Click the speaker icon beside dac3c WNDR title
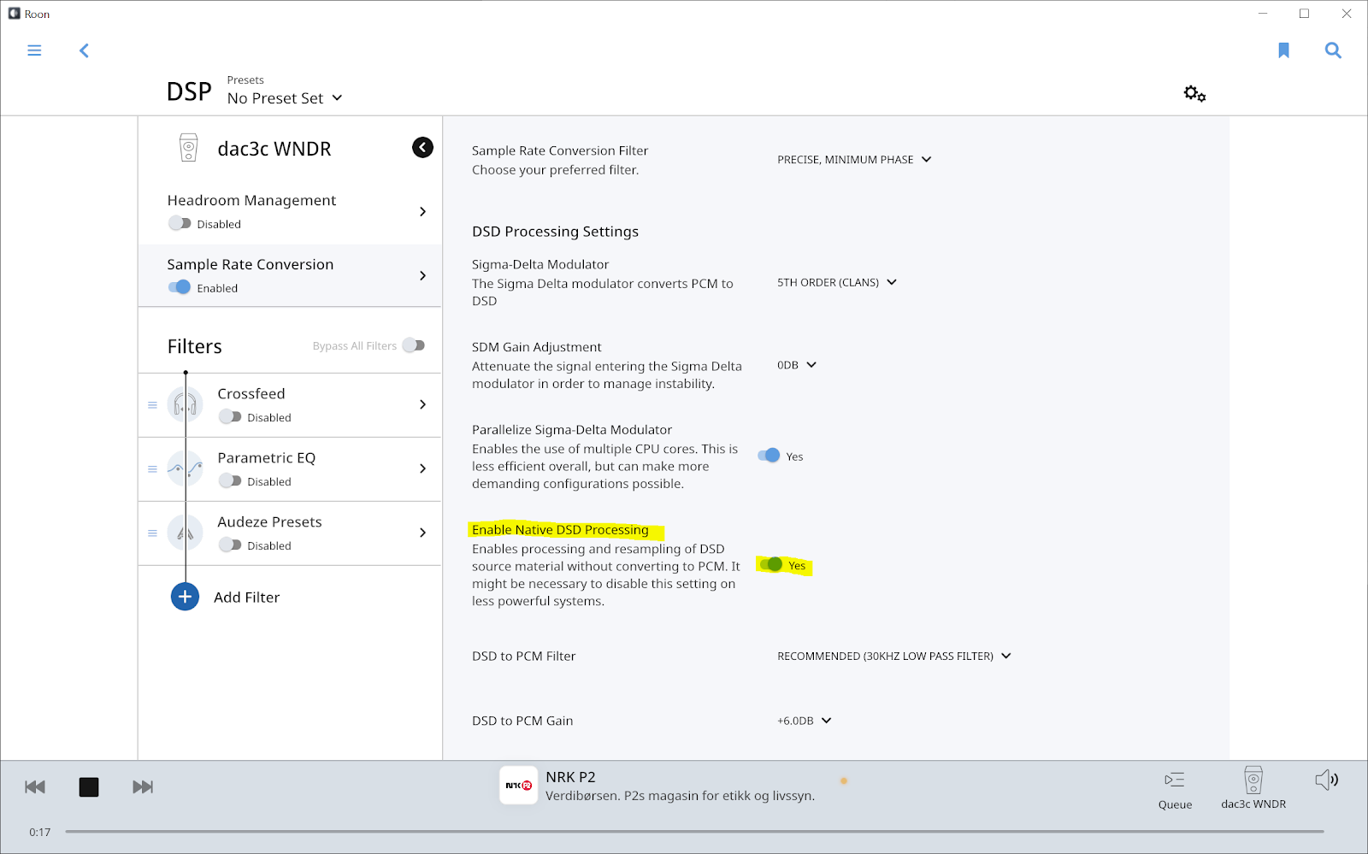1368x854 pixels. coord(188,148)
